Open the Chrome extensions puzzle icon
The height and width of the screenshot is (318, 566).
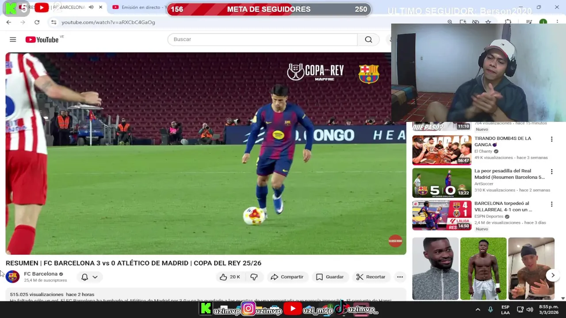pos(508,22)
